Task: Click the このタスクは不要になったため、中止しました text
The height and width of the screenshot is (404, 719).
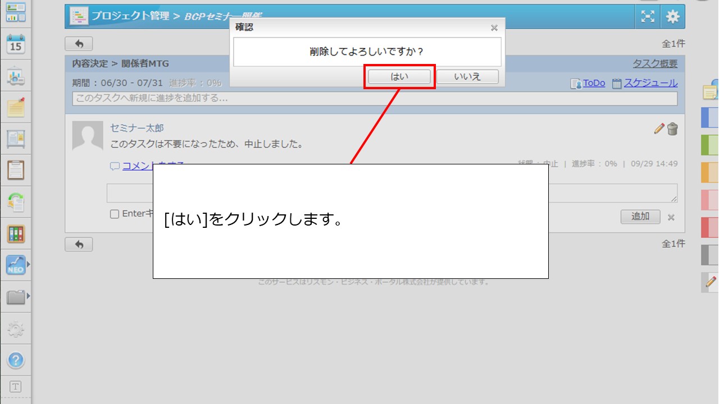Action: coord(207,144)
